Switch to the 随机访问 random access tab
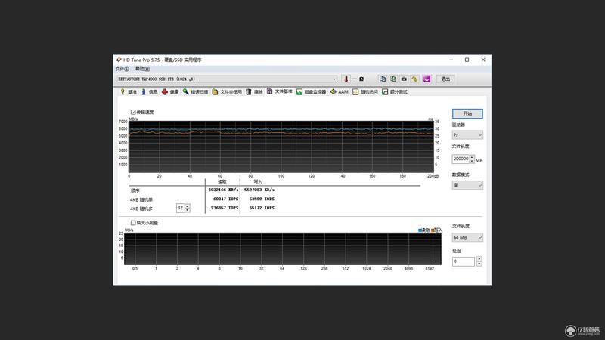 (x=365, y=91)
